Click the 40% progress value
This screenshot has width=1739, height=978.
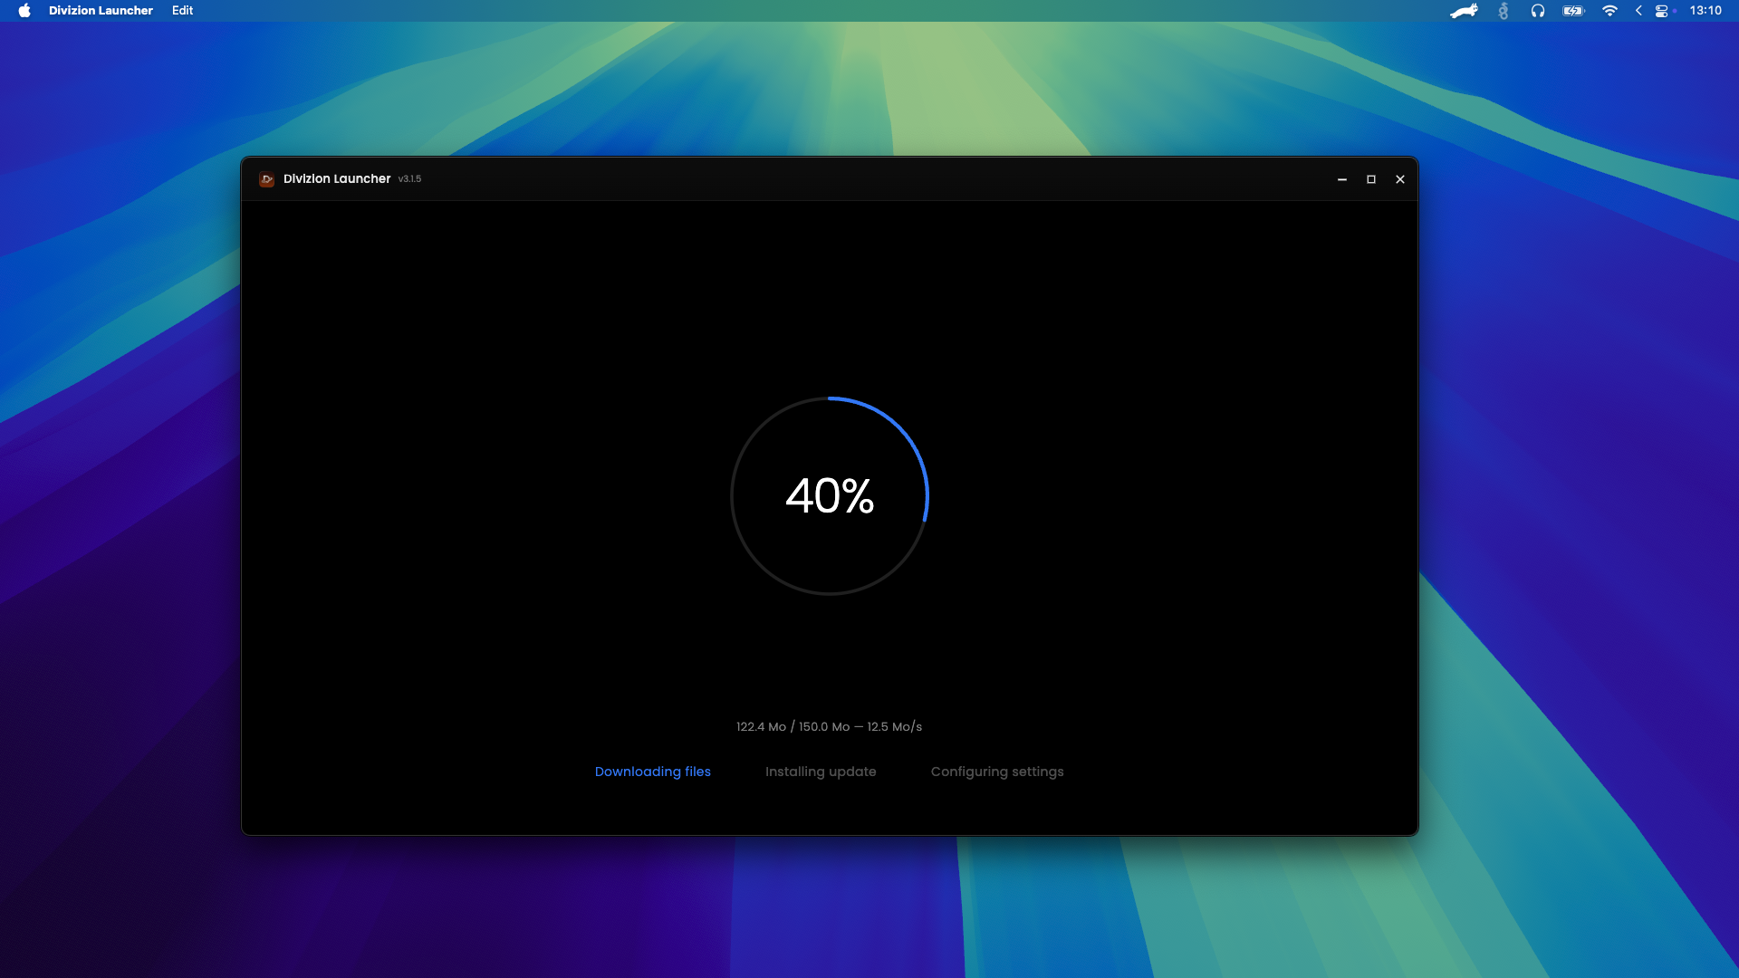click(830, 496)
